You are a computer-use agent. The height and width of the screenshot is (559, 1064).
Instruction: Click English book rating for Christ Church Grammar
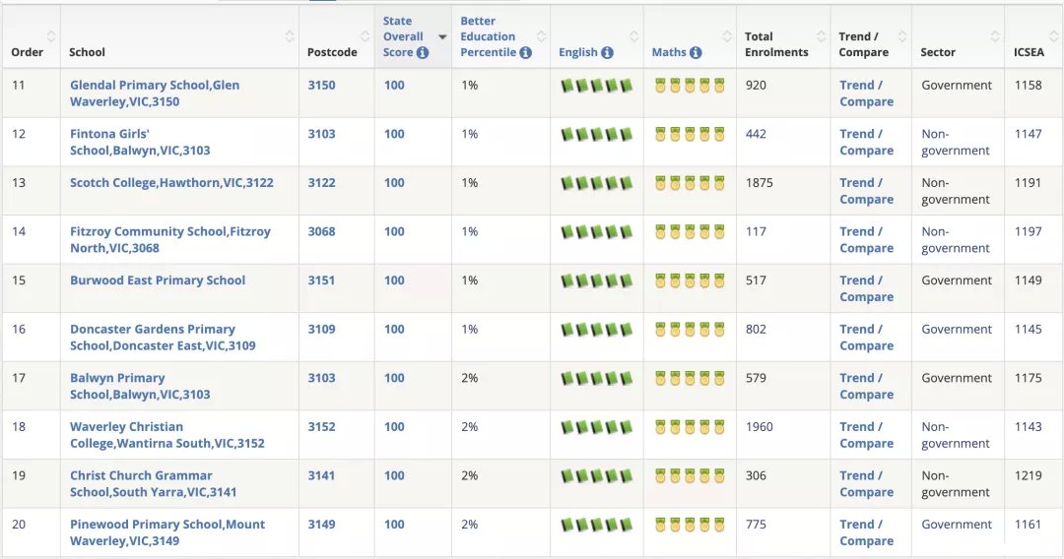click(x=596, y=475)
